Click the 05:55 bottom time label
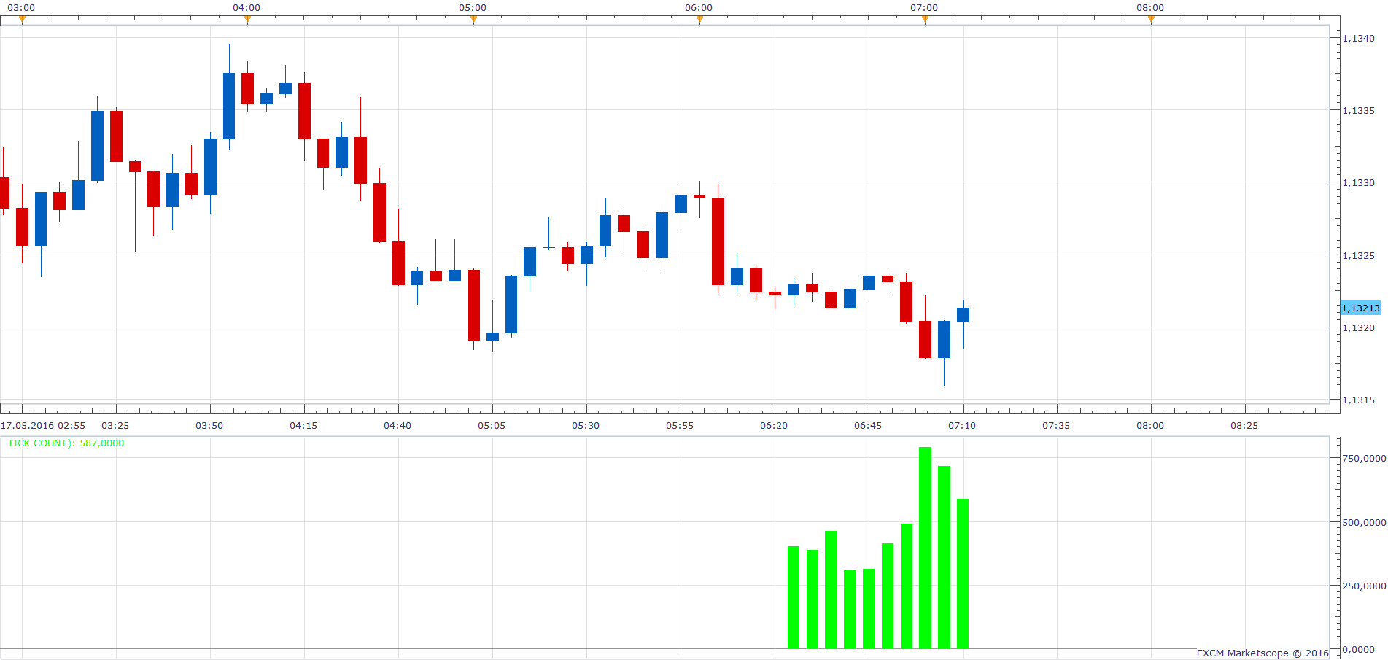The image size is (1388, 660). point(680,425)
